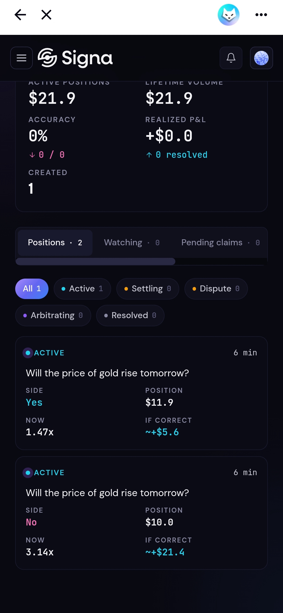Screen dimensions: 283x613
Task: Select the All filter chip
Action: point(32,289)
